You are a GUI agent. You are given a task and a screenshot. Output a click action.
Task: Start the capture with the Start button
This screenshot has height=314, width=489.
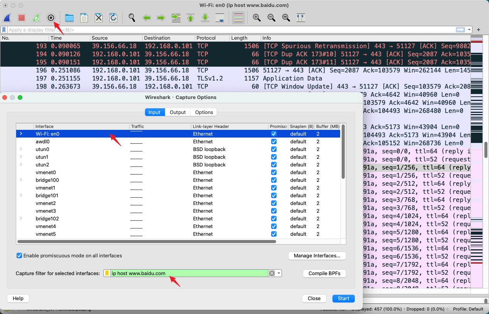344,298
